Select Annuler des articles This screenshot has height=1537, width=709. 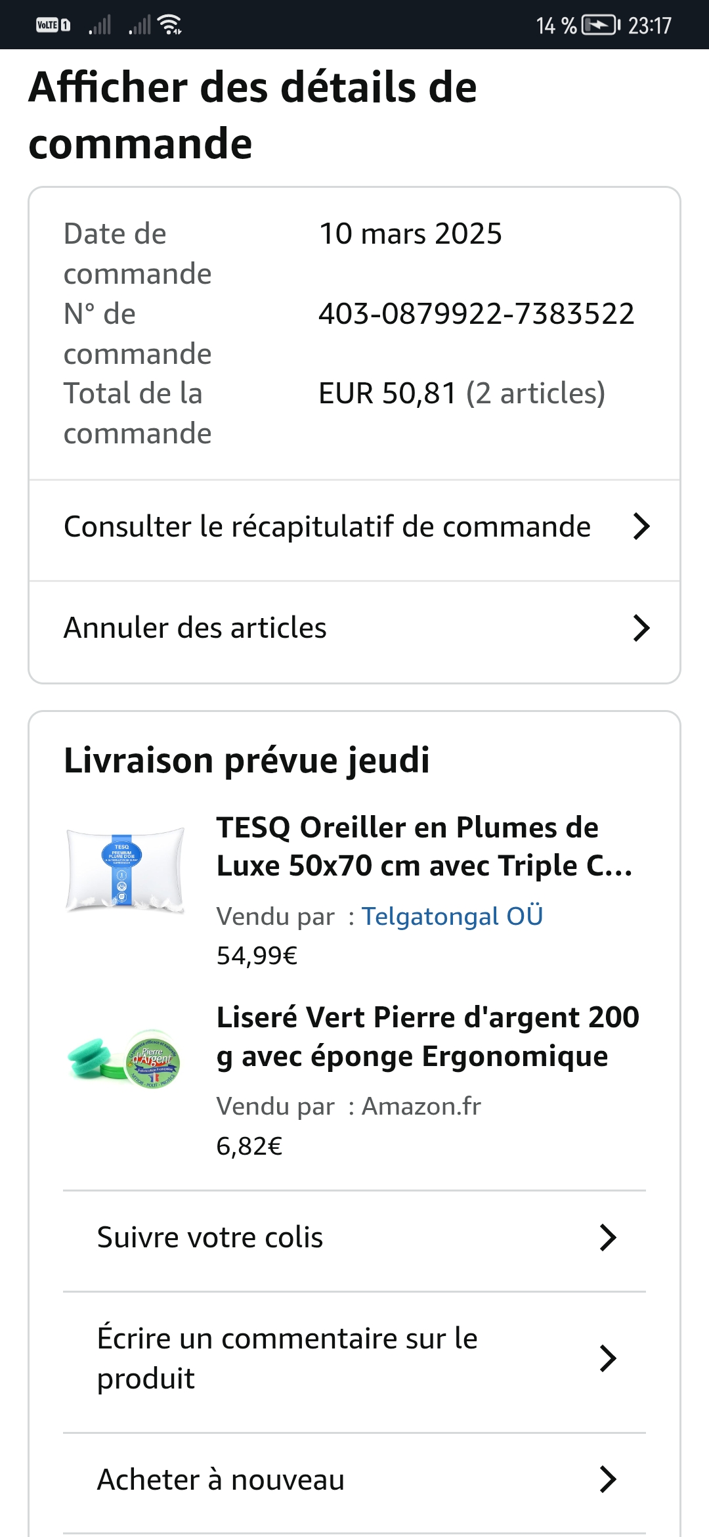click(x=195, y=628)
